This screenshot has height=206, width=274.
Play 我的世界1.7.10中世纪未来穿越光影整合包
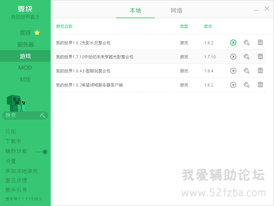point(233,57)
